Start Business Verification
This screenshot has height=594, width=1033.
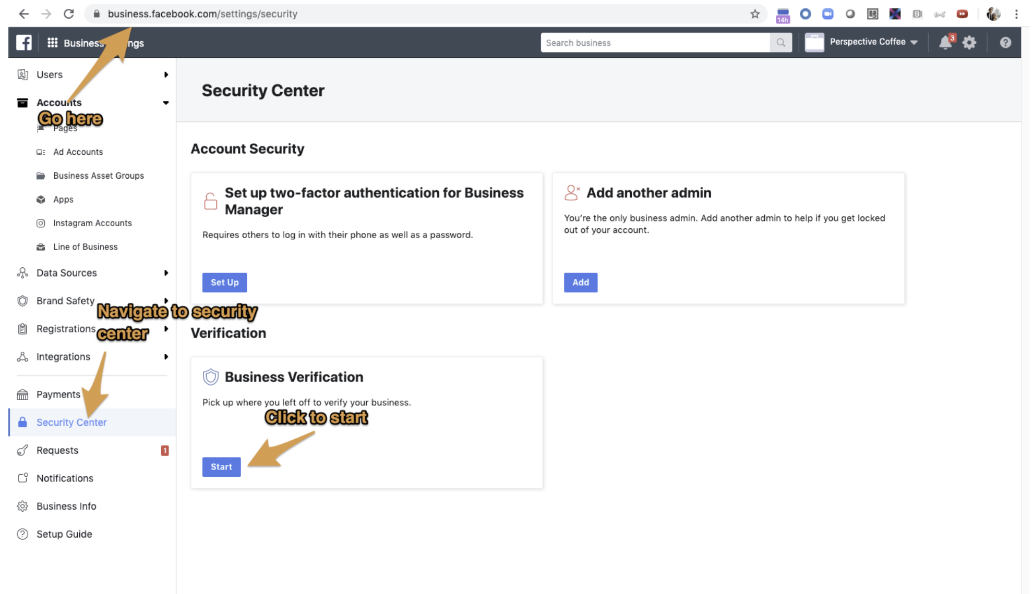[x=221, y=467]
